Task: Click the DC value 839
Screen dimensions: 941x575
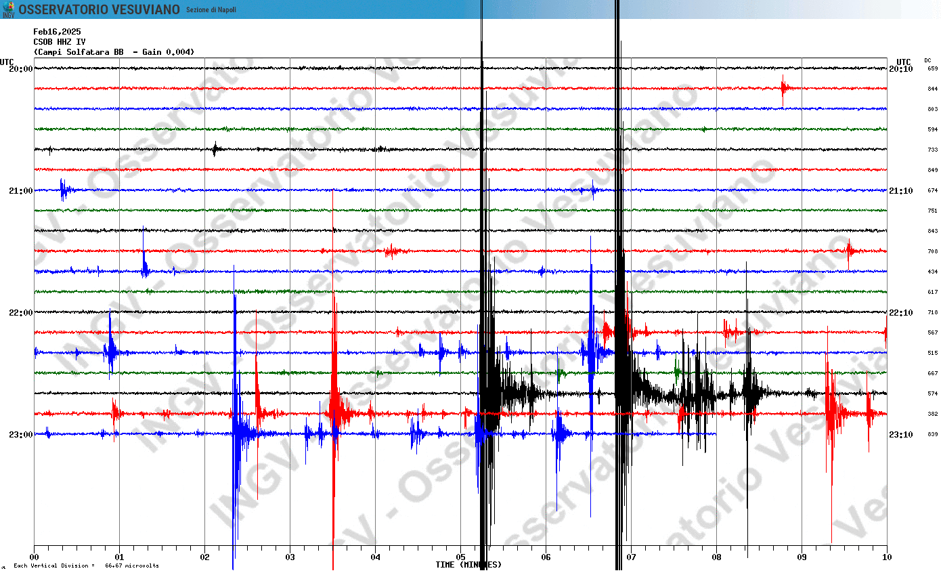Action: [932, 434]
